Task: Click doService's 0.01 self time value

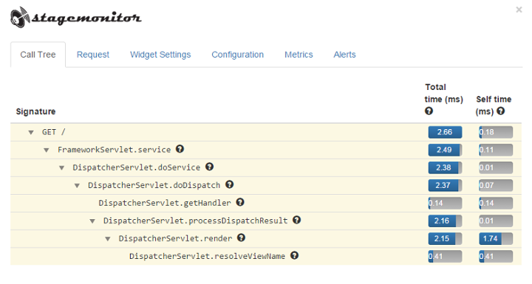Action: [486, 167]
